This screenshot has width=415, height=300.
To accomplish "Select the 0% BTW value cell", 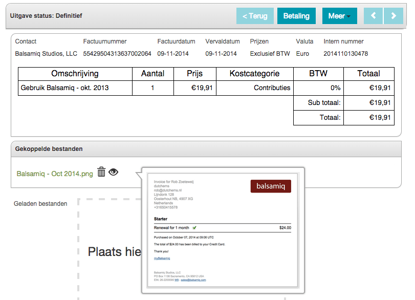I will click(x=318, y=88).
